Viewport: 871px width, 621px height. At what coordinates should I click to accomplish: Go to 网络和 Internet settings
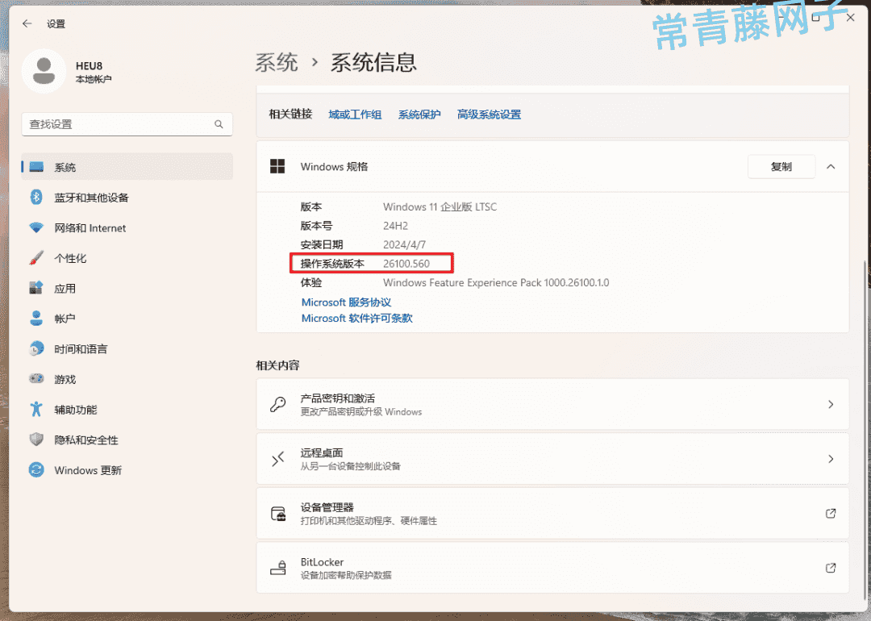click(x=127, y=227)
